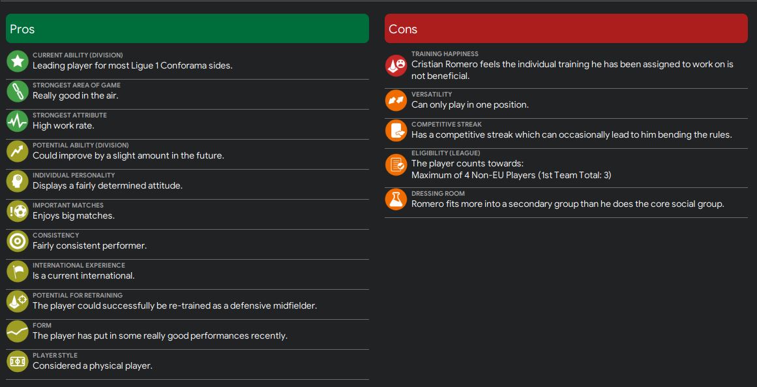This screenshot has width=757, height=387.
Task: Click the Eligibility League document icon
Action: (x=396, y=164)
